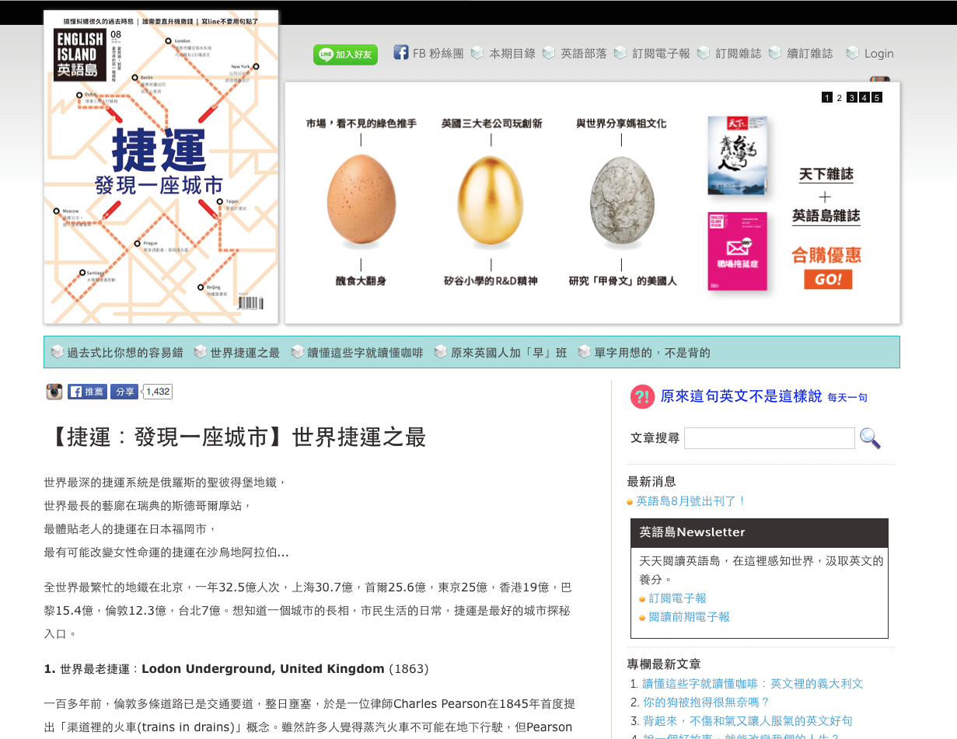Viewport: 957px width, 739px height.
Task: Click the Instagram camera icon
Action: tap(54, 392)
